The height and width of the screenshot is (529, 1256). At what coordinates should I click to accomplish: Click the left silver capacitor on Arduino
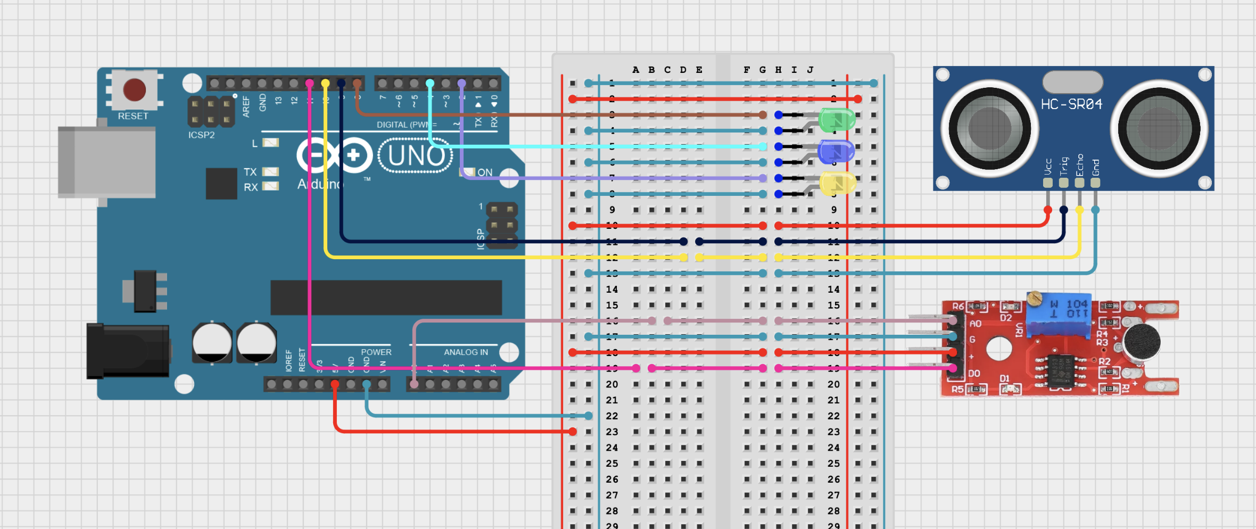212,342
